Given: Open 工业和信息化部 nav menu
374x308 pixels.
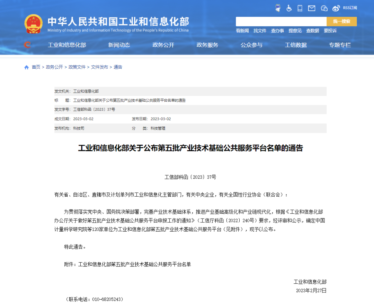Looking at the screenshot, I should (x=67, y=45).
